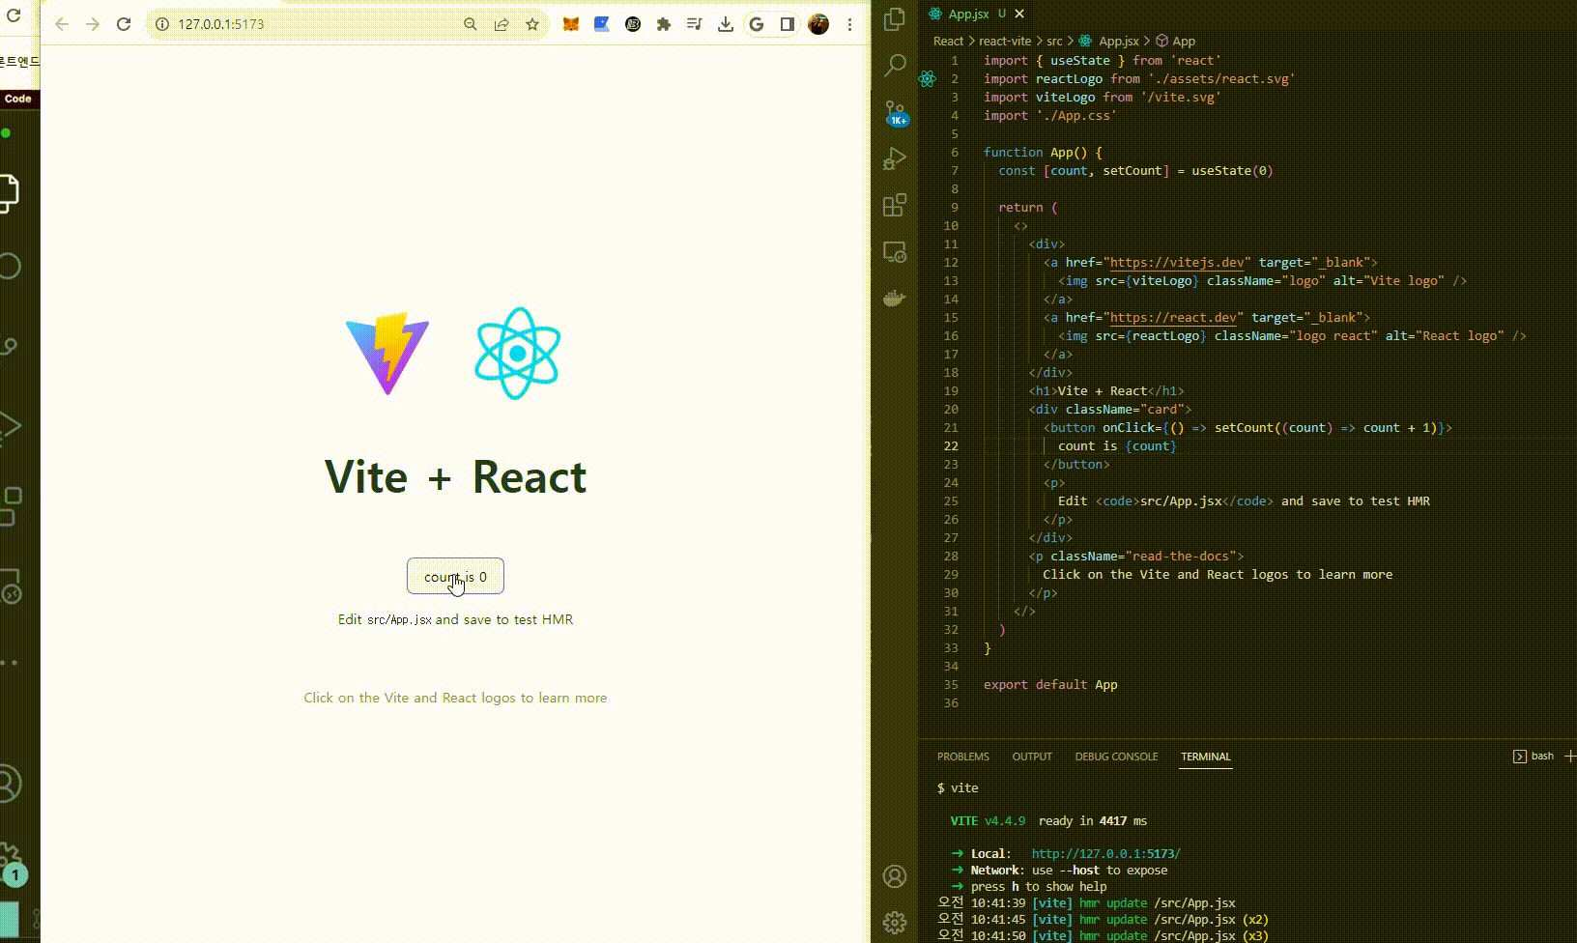This screenshot has height=943, width=1577.
Task: Click the https://react.dev link in code
Action: [1173, 317]
